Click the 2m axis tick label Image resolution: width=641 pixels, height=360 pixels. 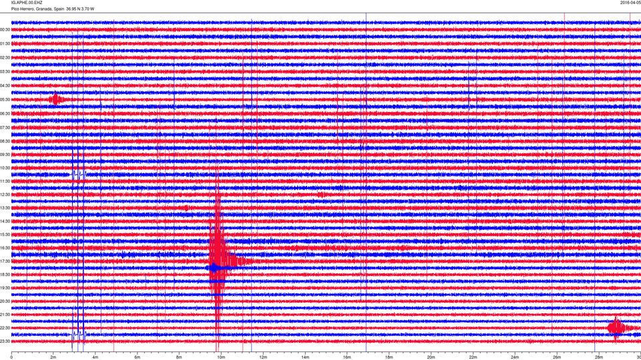pos(53,357)
